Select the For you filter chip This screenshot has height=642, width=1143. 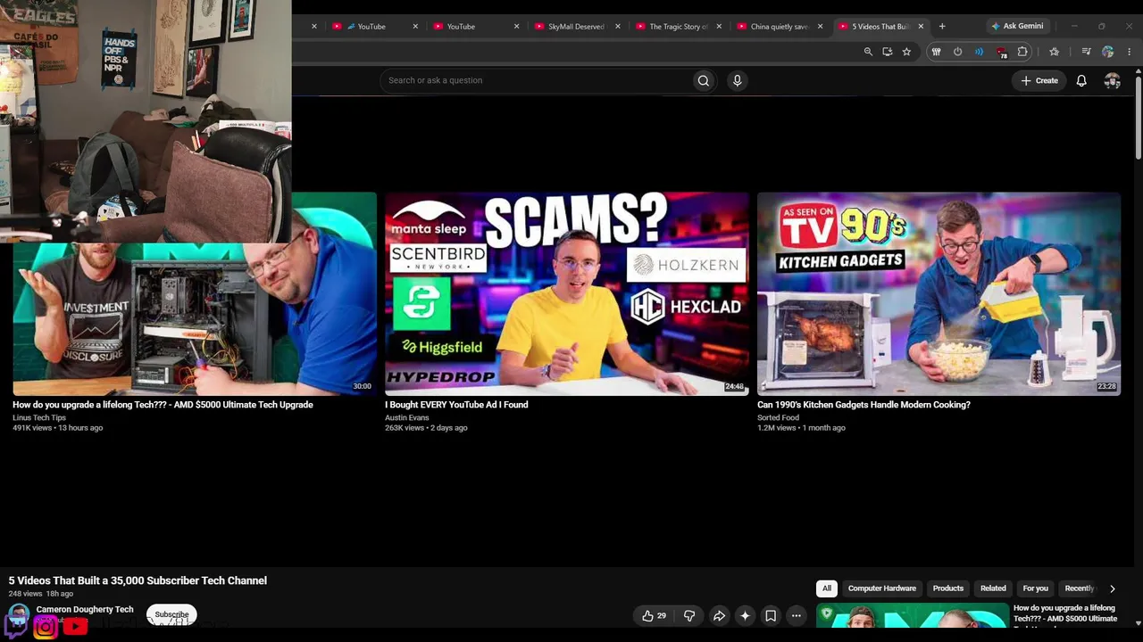(1035, 588)
